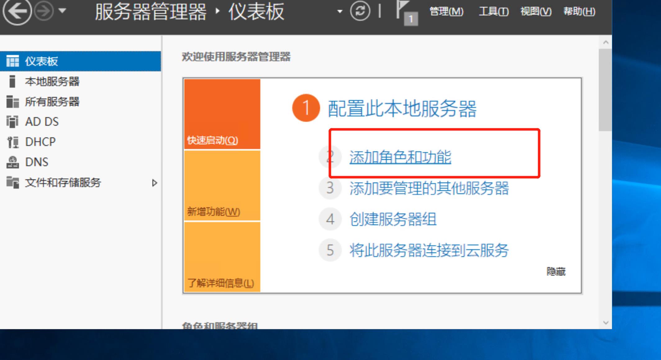Select the 仪表板 label in the sidebar
661x360 pixels.
click(x=41, y=61)
